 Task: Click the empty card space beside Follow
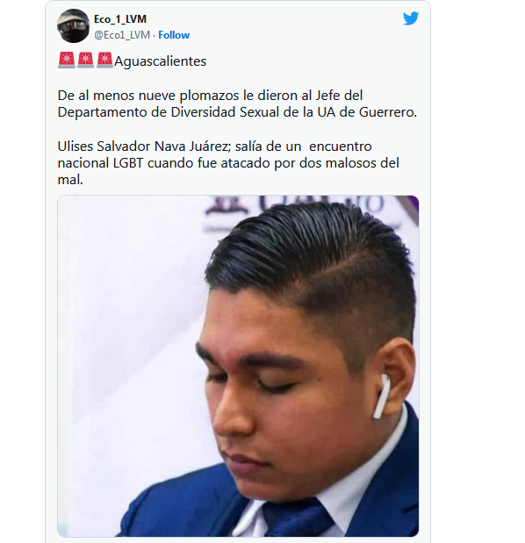[x=295, y=35]
